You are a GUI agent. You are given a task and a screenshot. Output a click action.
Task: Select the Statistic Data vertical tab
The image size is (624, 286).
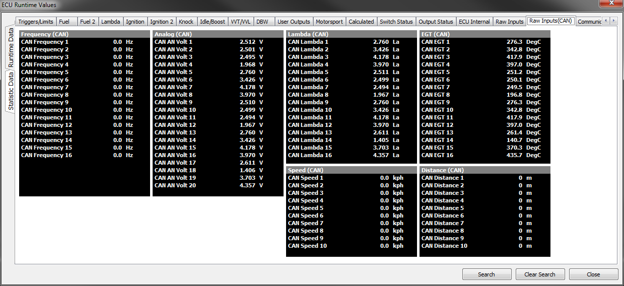click(x=11, y=91)
